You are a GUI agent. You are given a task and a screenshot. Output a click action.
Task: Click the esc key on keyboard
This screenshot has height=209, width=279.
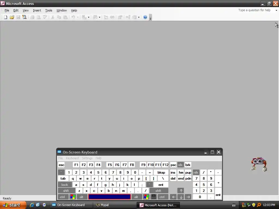pos(61,165)
